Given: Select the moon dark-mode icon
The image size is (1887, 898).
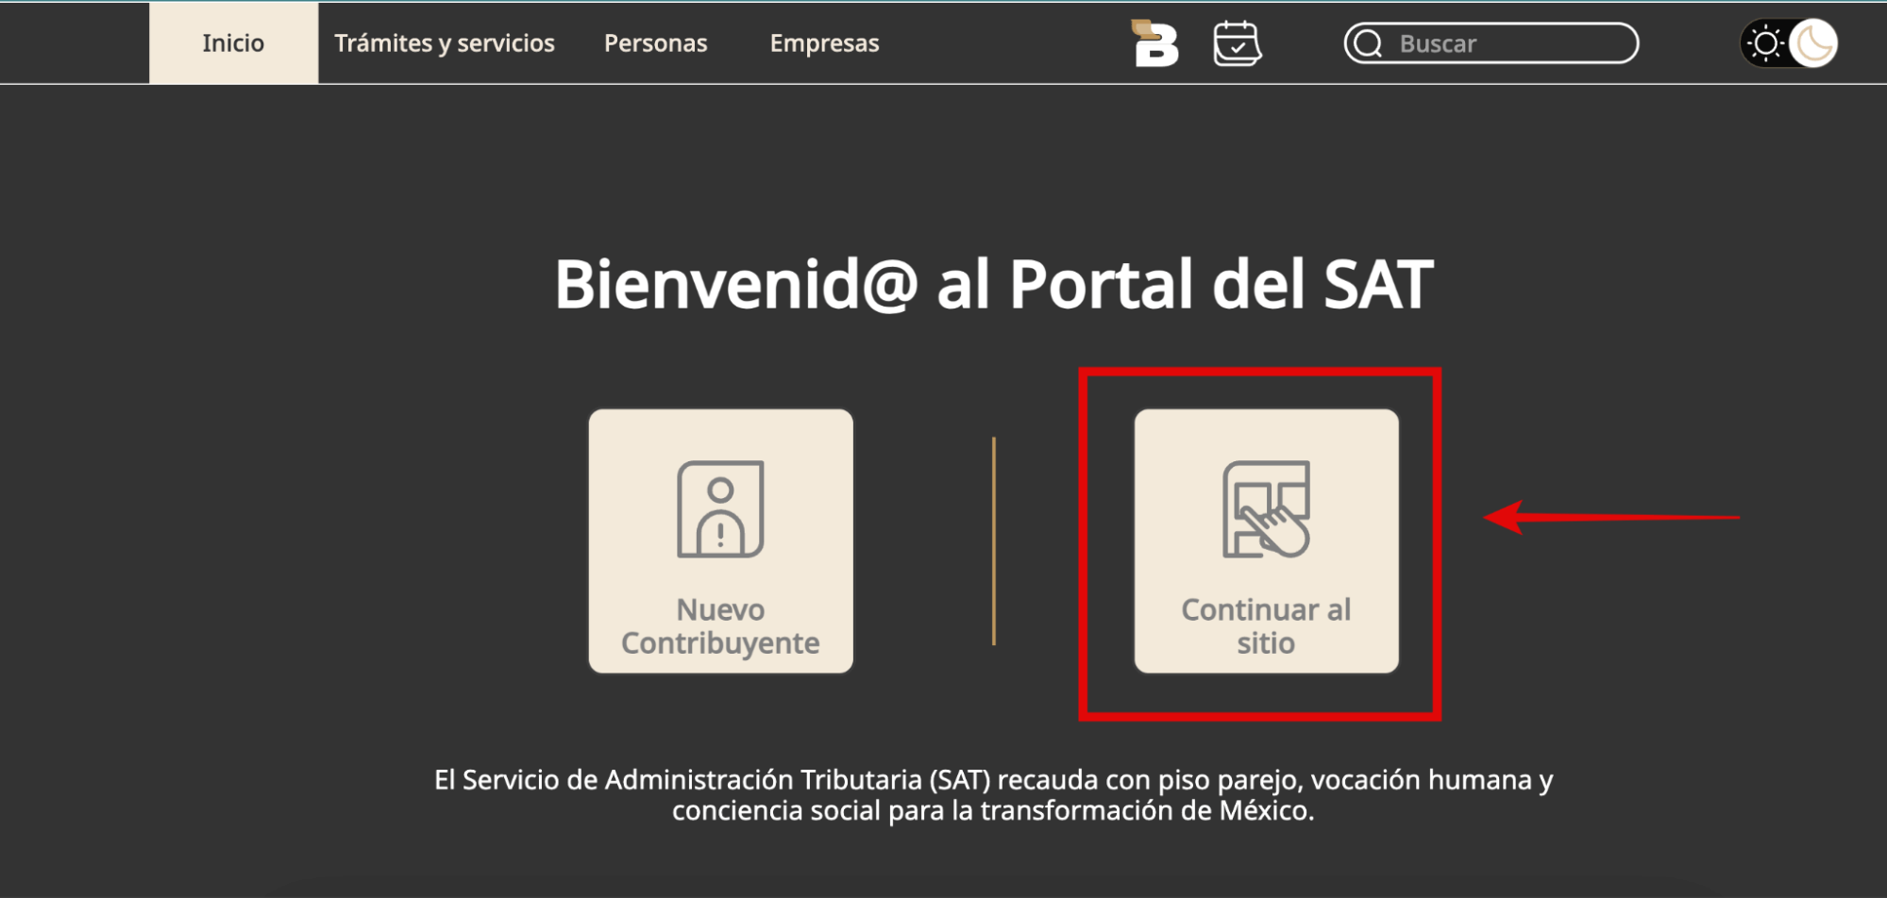Looking at the screenshot, I should click(1814, 42).
